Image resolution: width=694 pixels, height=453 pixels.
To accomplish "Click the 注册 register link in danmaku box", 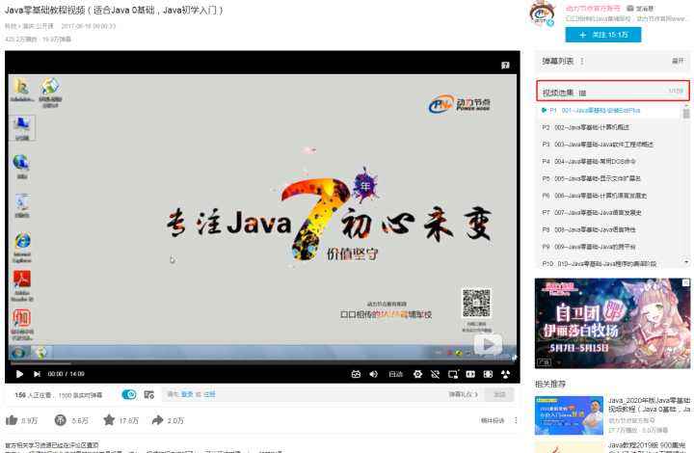I will [x=209, y=394].
